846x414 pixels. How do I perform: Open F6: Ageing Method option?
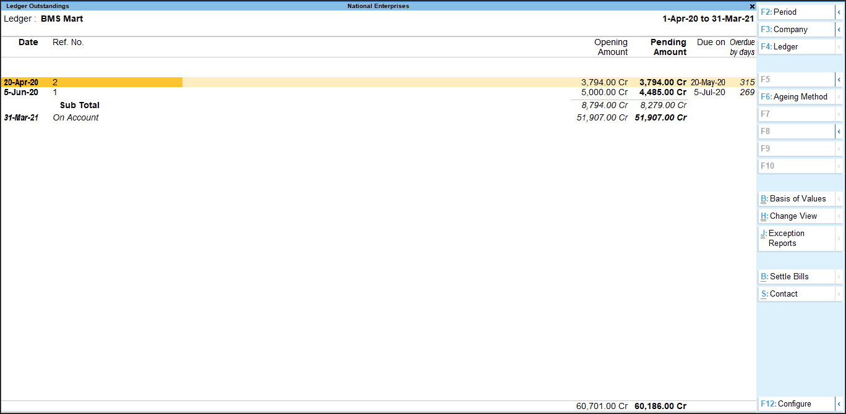pos(796,97)
